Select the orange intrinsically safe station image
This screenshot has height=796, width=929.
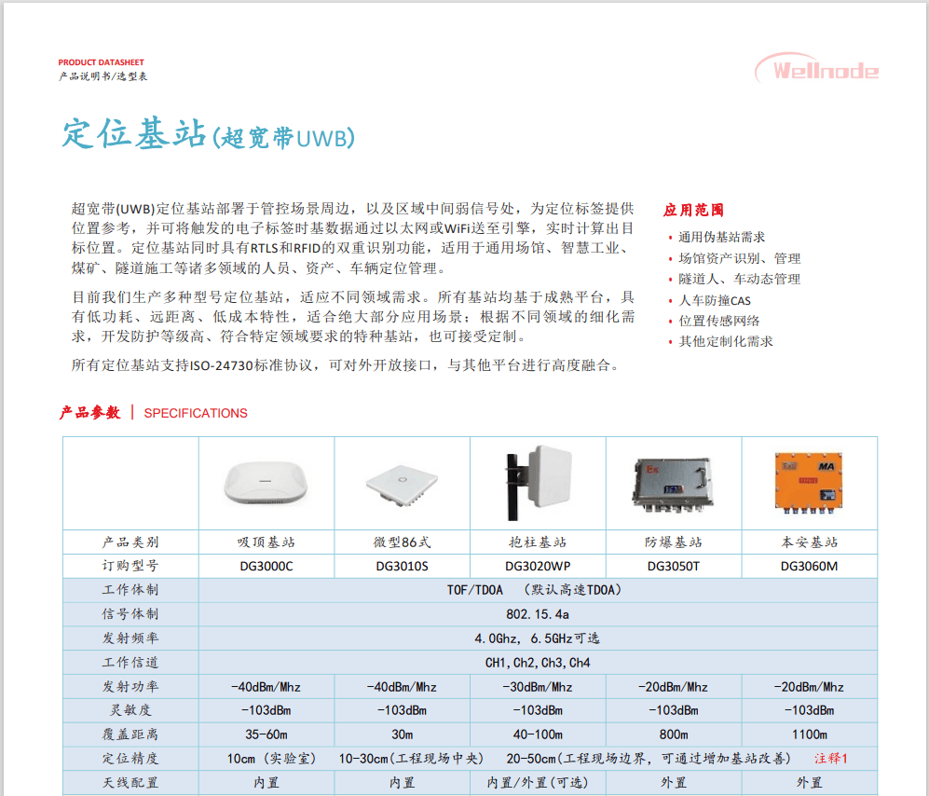(809, 483)
